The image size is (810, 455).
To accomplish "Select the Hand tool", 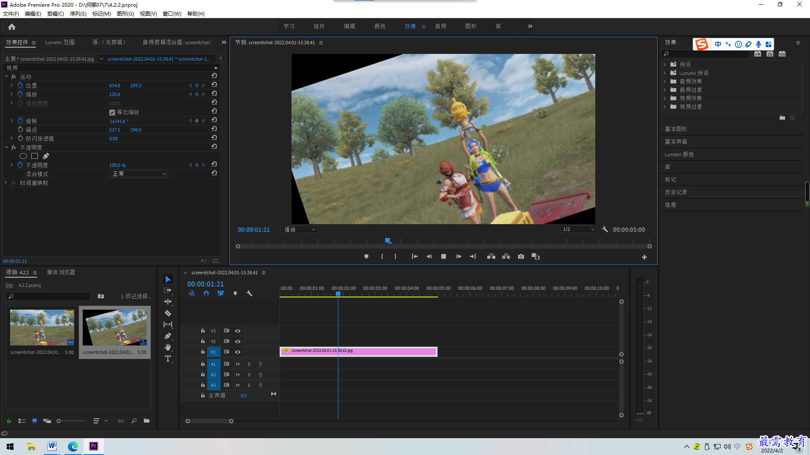I will [168, 347].
